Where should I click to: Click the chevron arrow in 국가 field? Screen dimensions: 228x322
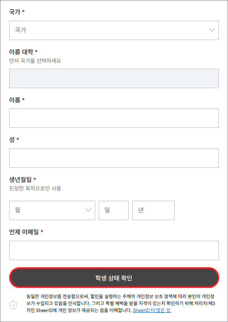pos(211,30)
